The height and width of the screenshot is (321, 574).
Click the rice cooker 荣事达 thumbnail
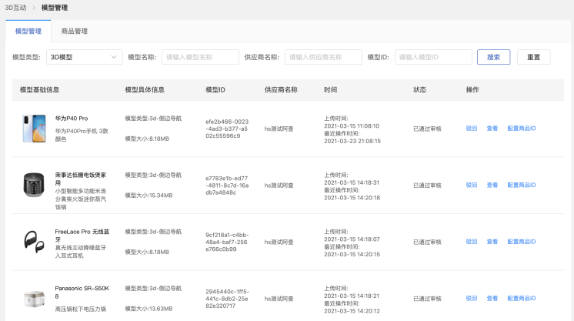click(34, 185)
